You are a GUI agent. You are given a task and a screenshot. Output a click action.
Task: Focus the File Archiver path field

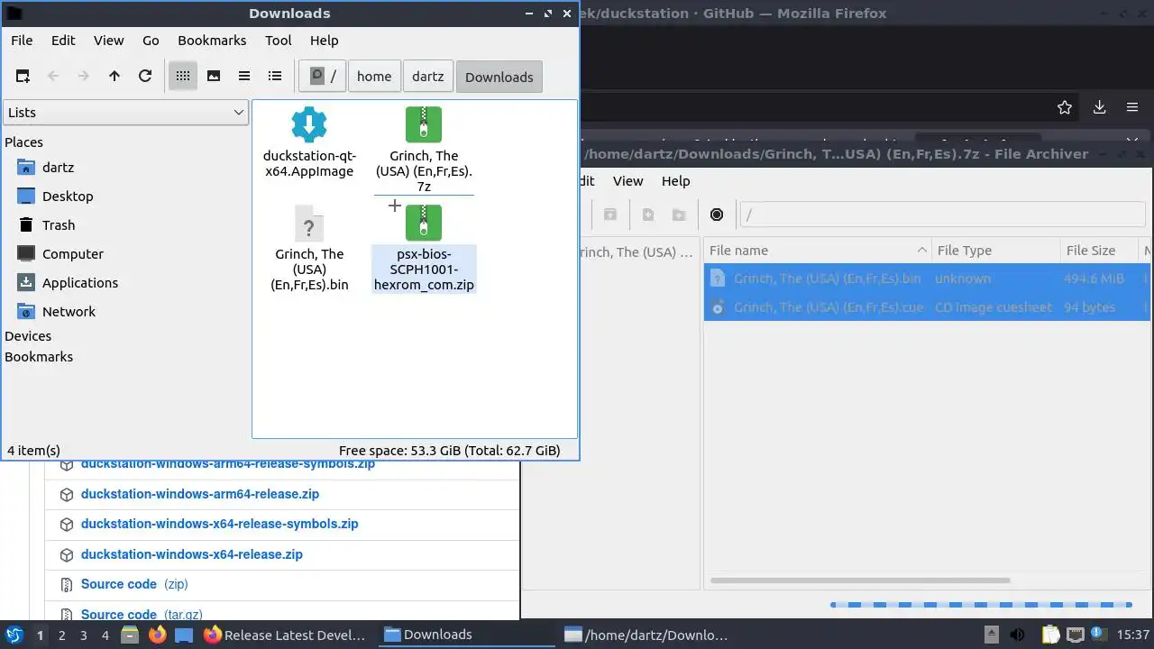coord(943,215)
